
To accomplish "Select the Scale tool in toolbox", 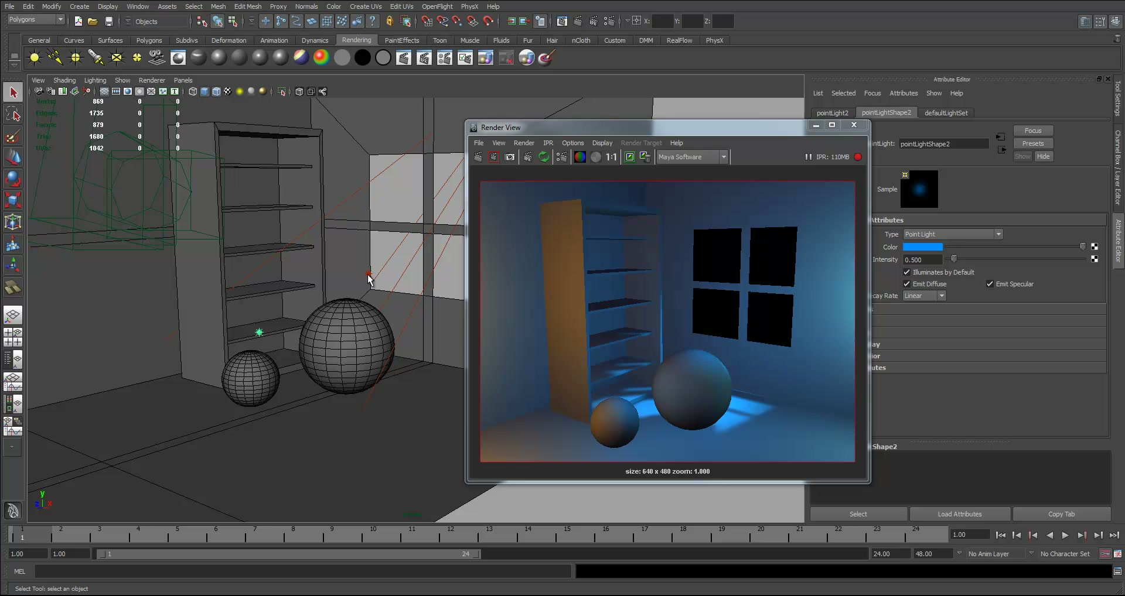I will tap(13, 200).
